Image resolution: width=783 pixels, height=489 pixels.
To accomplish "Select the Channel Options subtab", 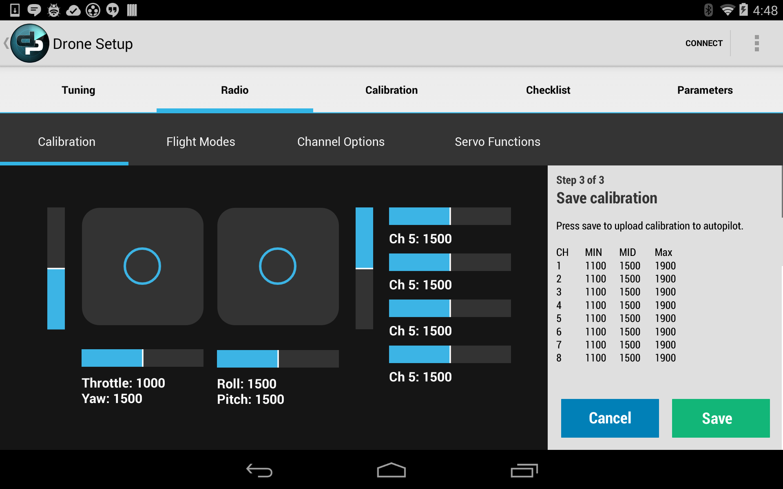I will (341, 141).
